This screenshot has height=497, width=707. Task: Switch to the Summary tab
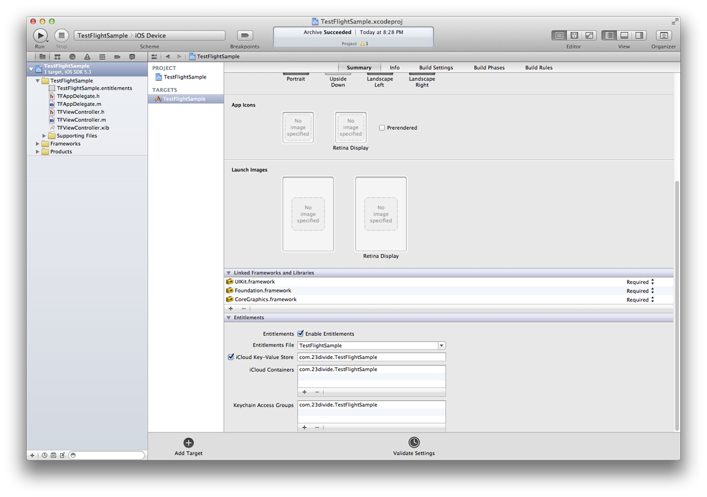click(359, 67)
